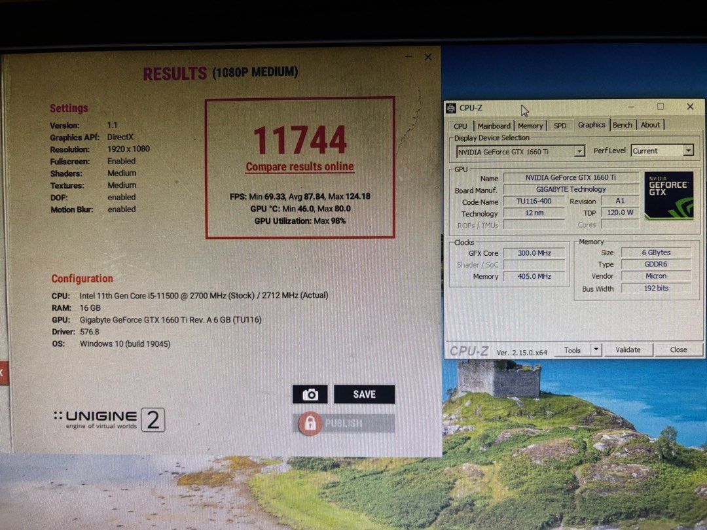Switch to the Mainboard tab in CPU-Z
The height and width of the screenshot is (530, 707).
[494, 126]
